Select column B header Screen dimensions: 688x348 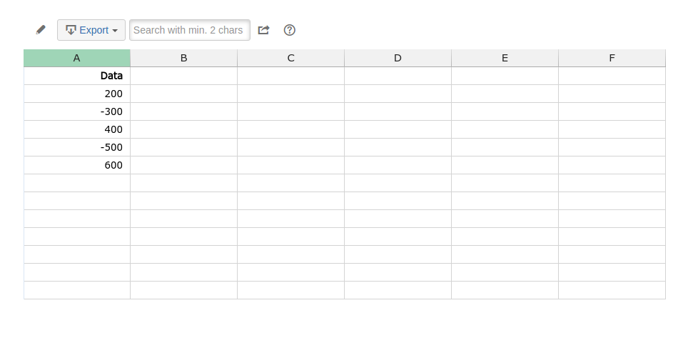(184, 58)
